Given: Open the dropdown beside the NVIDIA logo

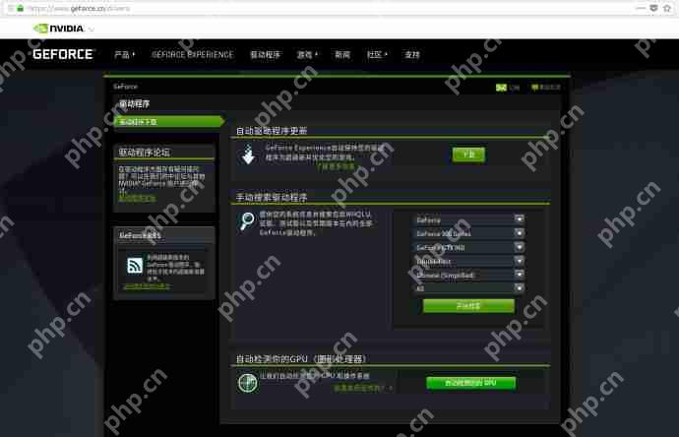Looking at the screenshot, I should pos(91,29).
